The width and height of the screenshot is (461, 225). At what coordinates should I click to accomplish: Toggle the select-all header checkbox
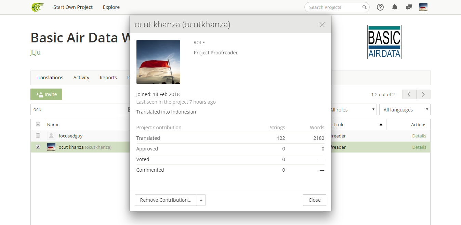[x=38, y=124]
